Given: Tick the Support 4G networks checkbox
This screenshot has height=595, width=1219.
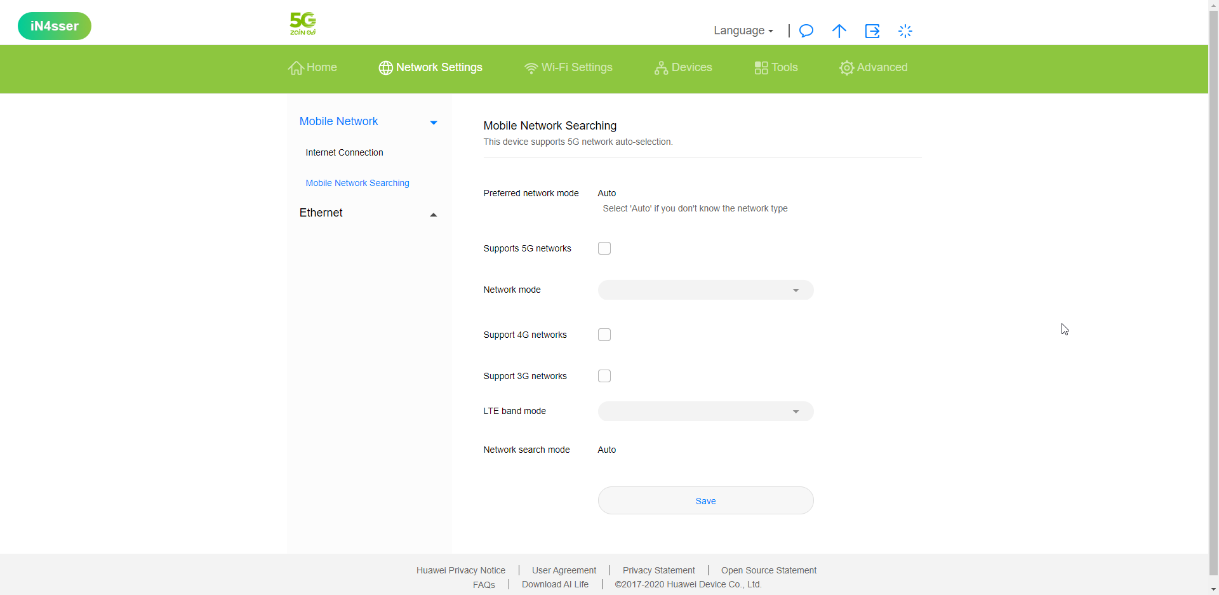Looking at the screenshot, I should point(604,335).
